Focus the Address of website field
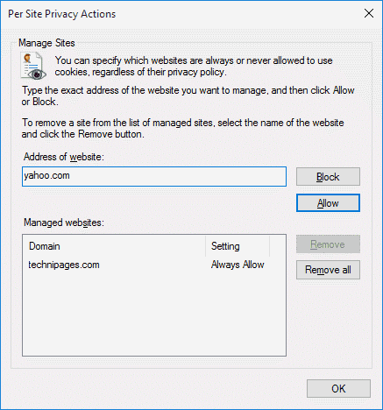 (x=154, y=176)
